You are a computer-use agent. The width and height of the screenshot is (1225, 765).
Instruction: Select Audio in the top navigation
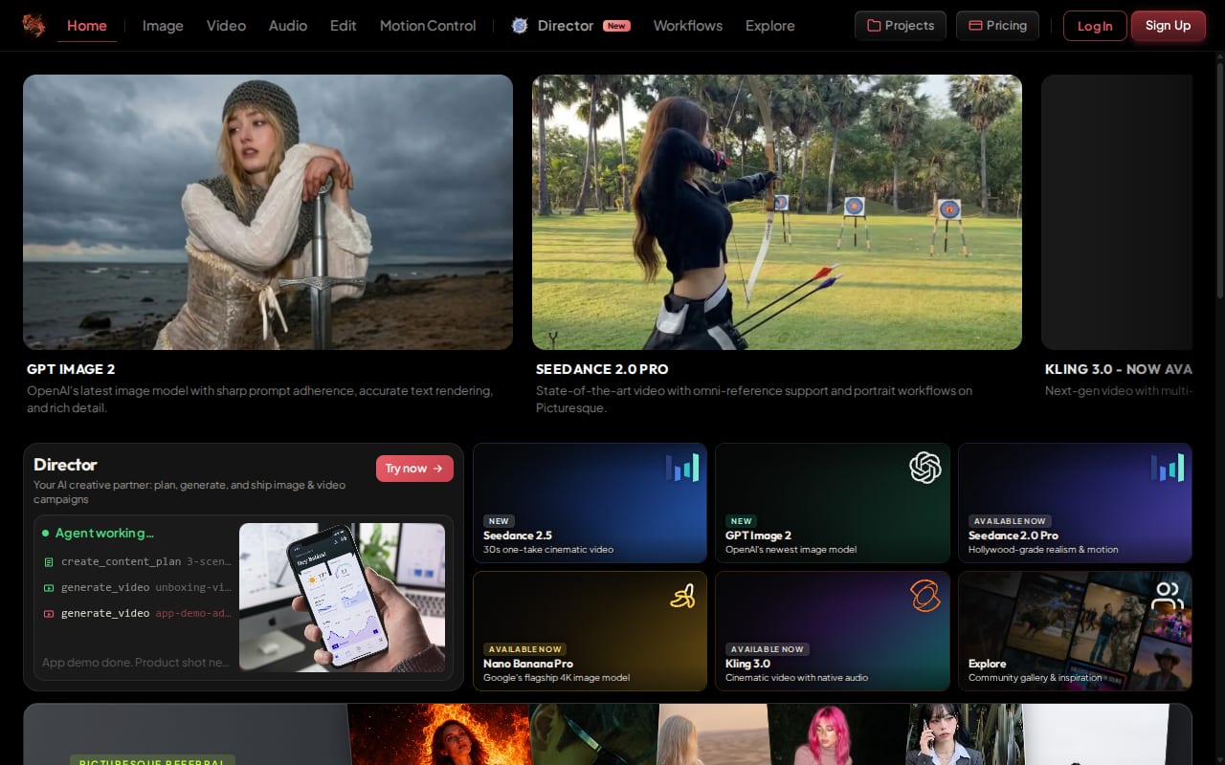pos(288,26)
